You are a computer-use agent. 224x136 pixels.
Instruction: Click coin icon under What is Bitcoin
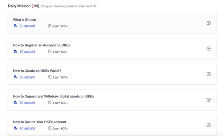(x=15, y=26)
